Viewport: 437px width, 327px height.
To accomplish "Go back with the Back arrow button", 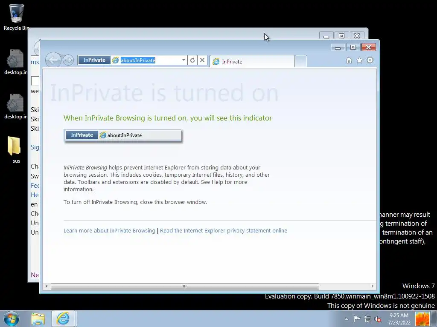I will (53, 60).
